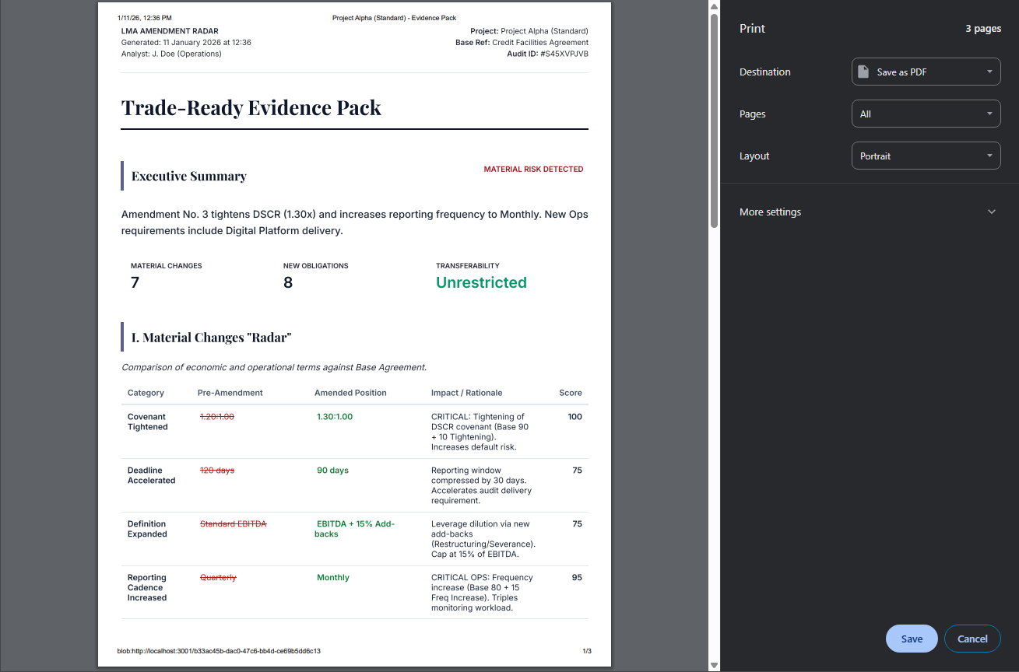Click the Material Changes "Radar" heading
The image size is (1019, 672).
click(211, 337)
